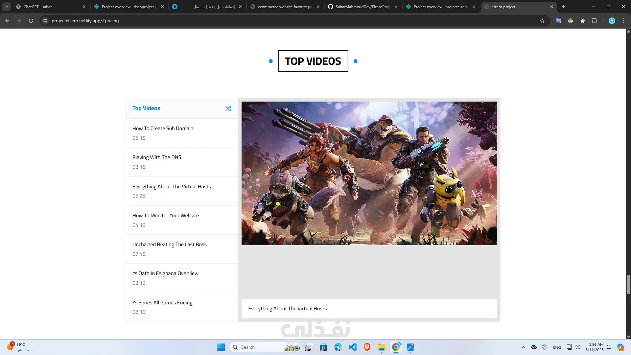
Task: Reload the page with the refresh icon
Action: [31, 21]
